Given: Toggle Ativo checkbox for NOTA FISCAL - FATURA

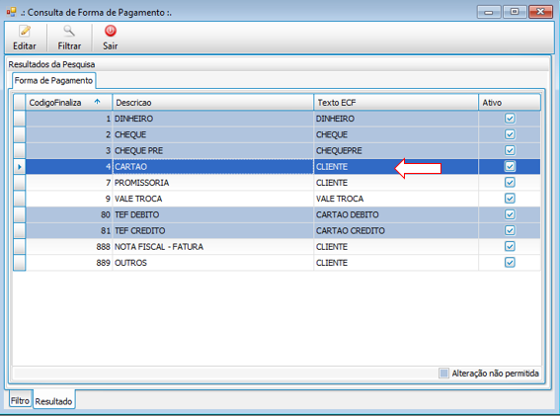Looking at the screenshot, I should [510, 246].
